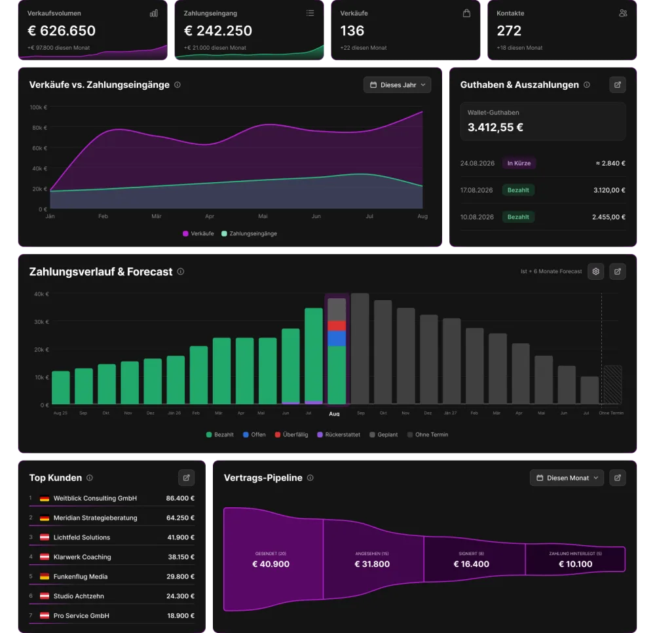Click the Sep forecast bar
The height and width of the screenshot is (633, 655).
click(360, 349)
